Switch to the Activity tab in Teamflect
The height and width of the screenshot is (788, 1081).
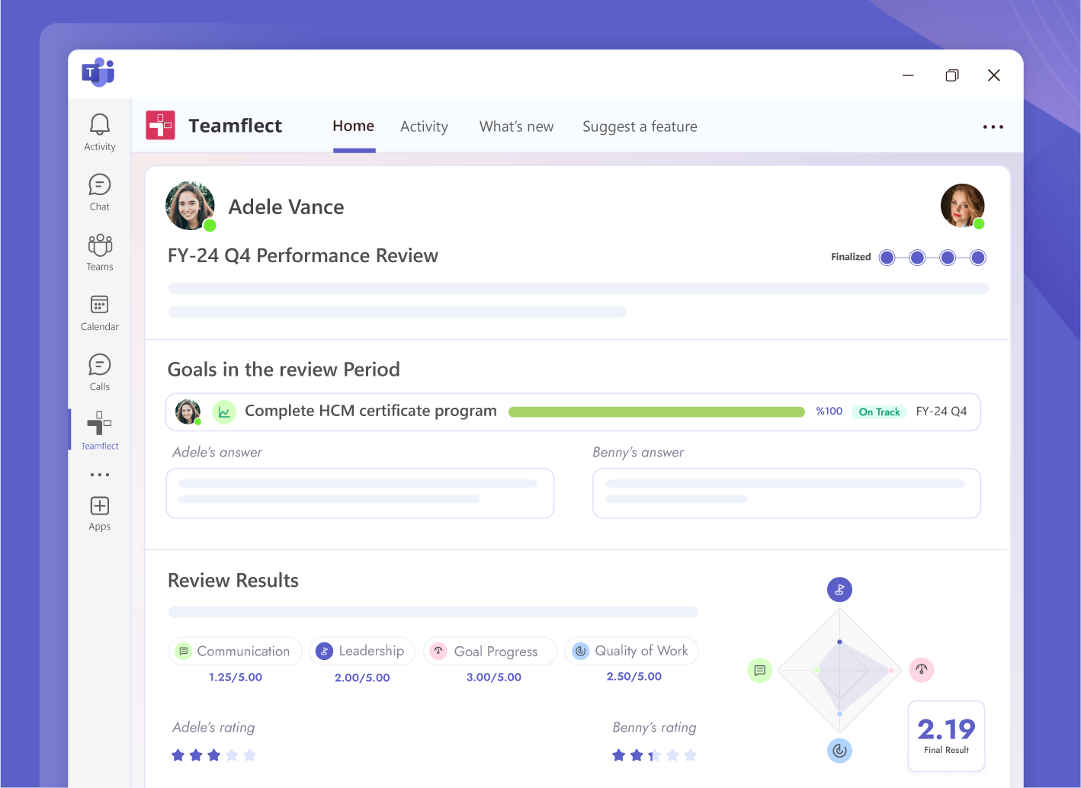click(x=425, y=127)
